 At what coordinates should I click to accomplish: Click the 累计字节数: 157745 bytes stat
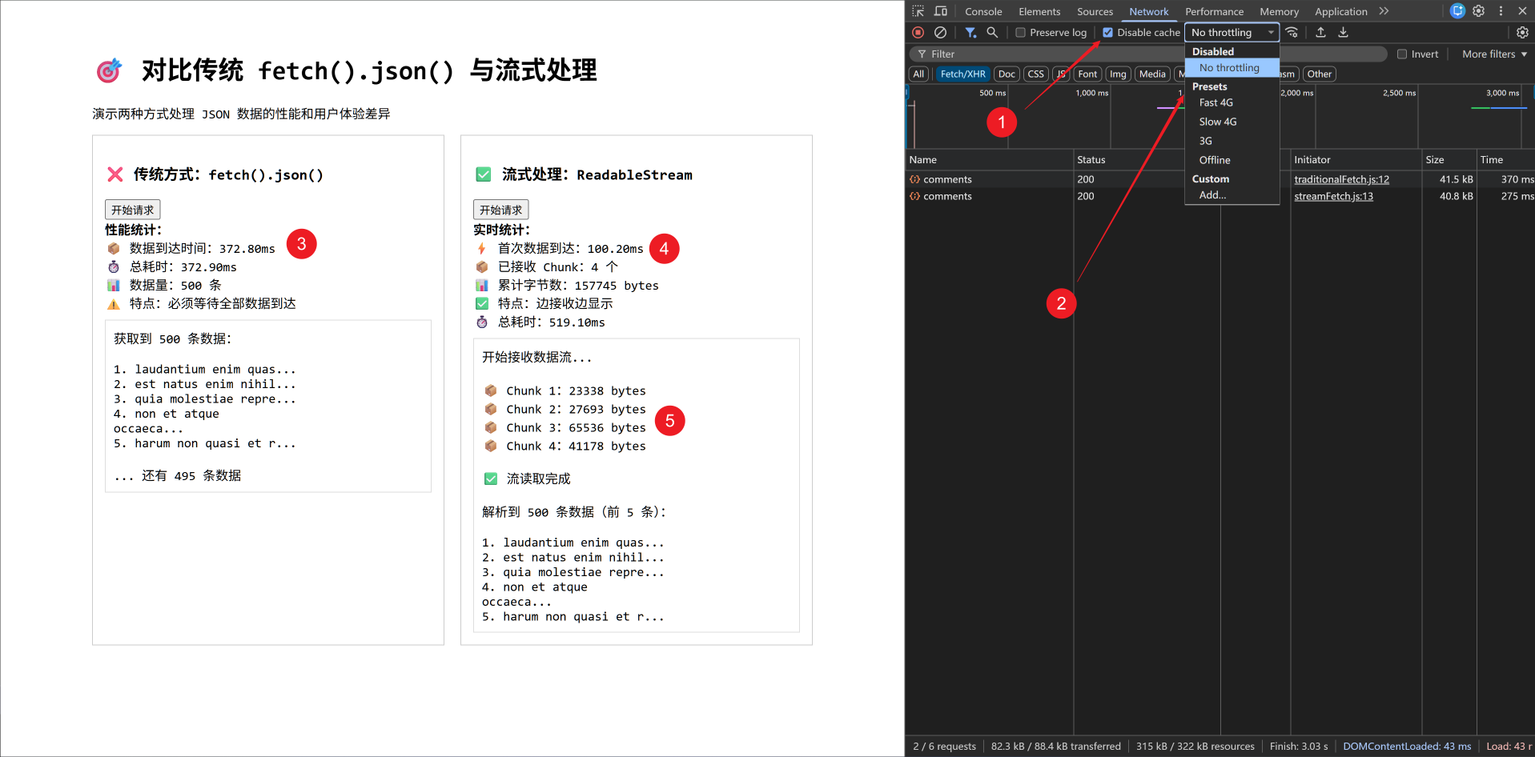click(x=567, y=286)
